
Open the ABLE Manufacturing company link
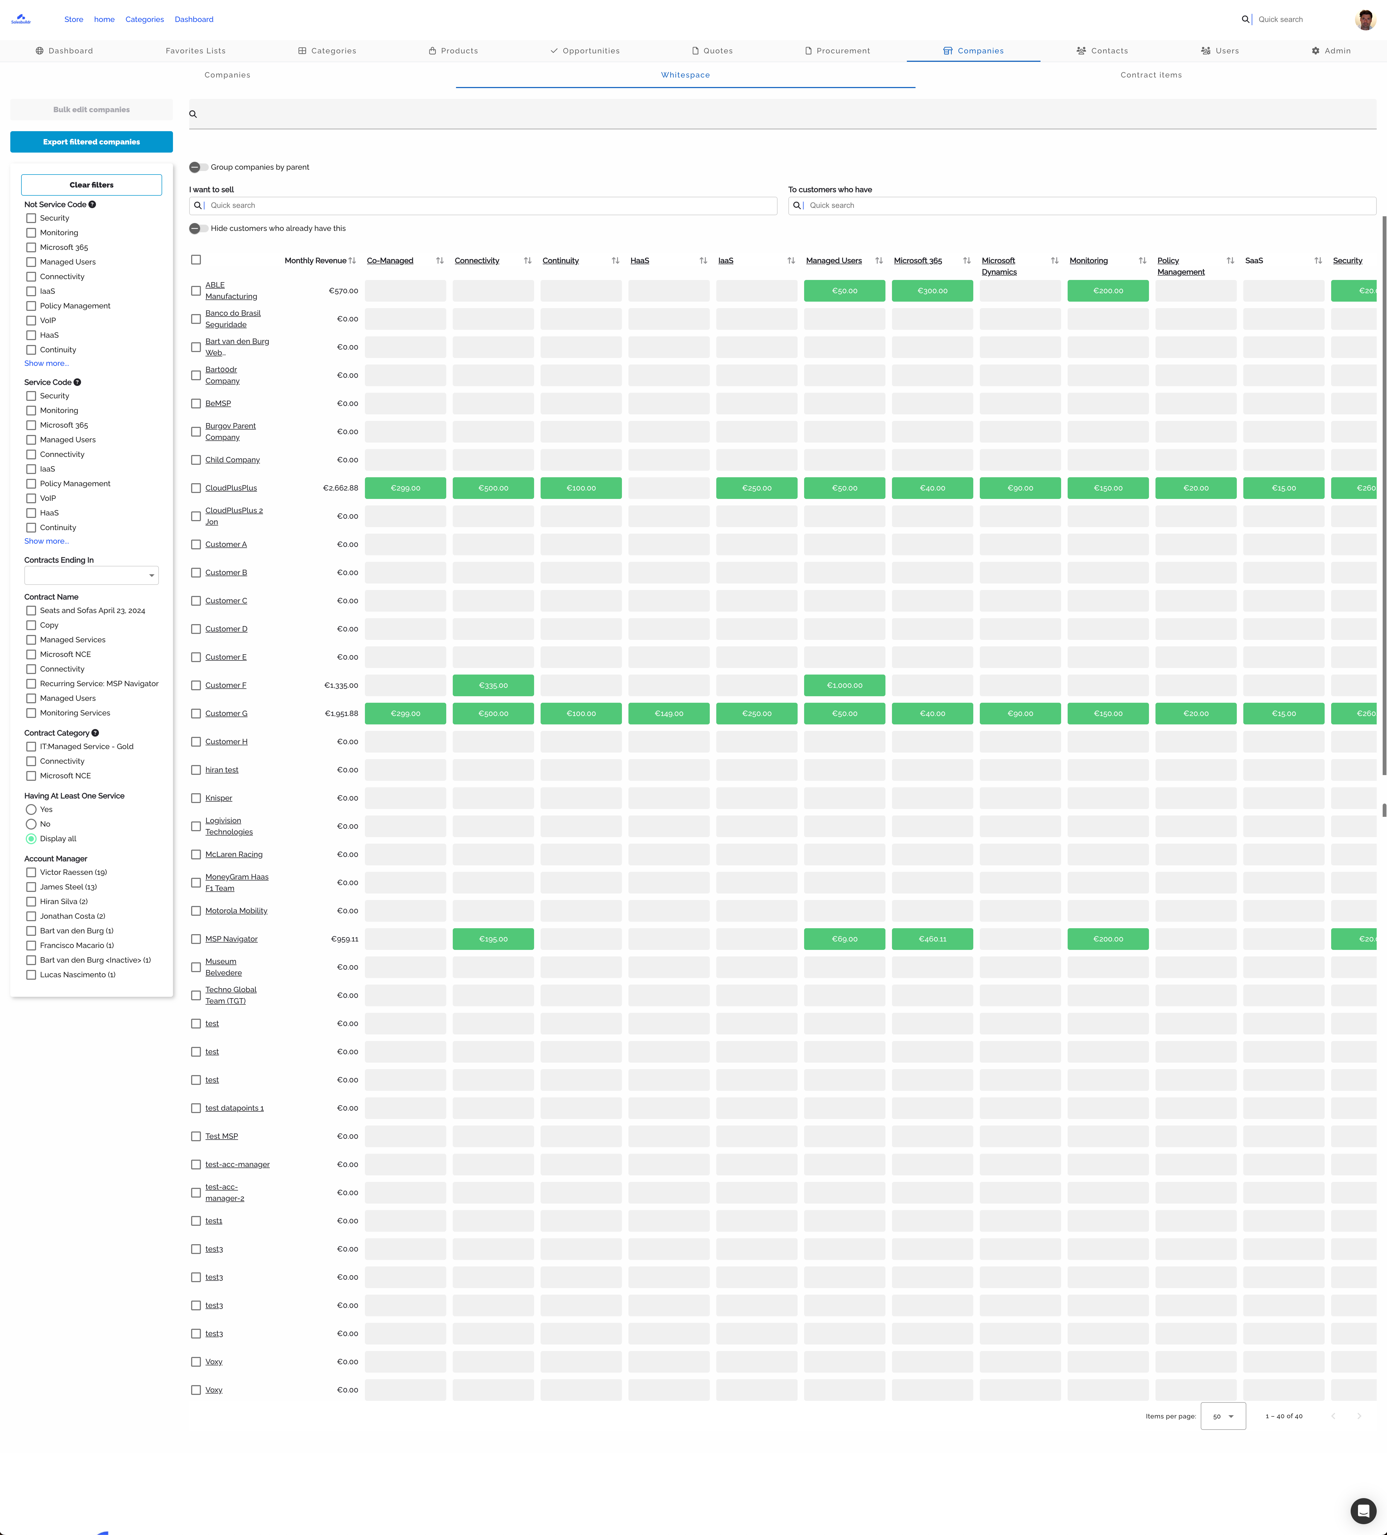pos(232,291)
